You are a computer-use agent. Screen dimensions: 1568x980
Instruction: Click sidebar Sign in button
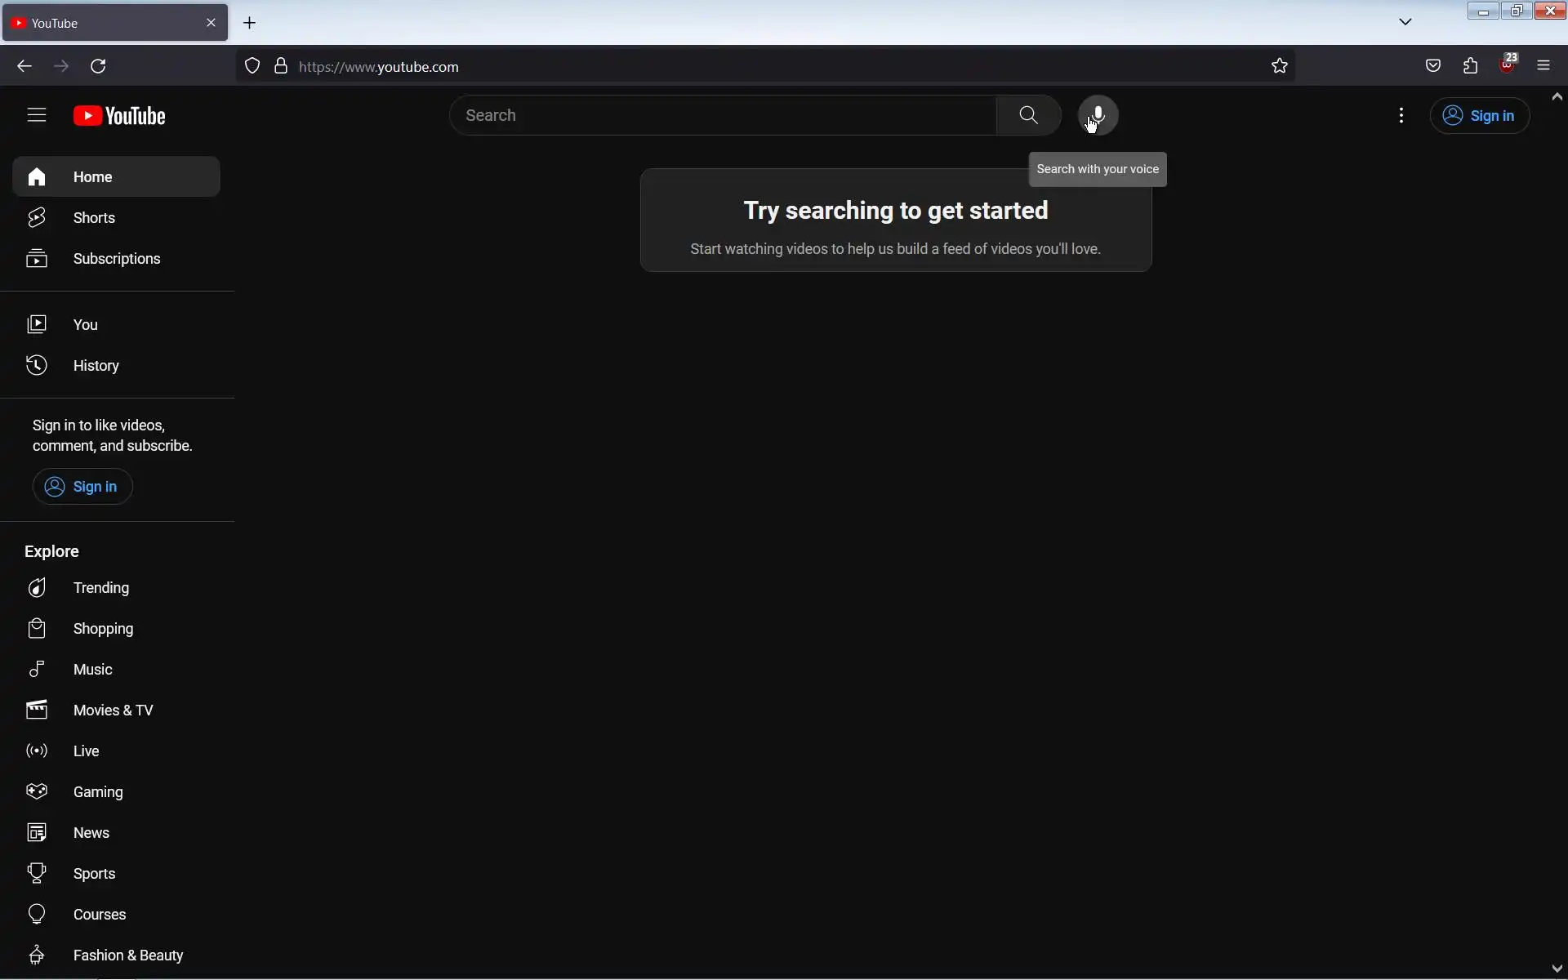(x=82, y=487)
